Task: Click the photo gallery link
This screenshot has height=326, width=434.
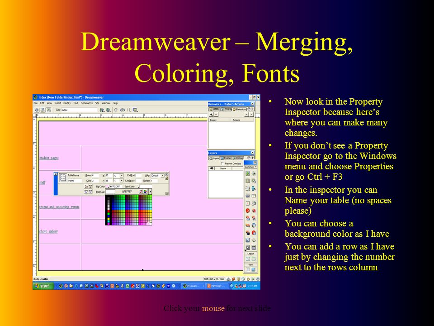Action: click(x=48, y=231)
